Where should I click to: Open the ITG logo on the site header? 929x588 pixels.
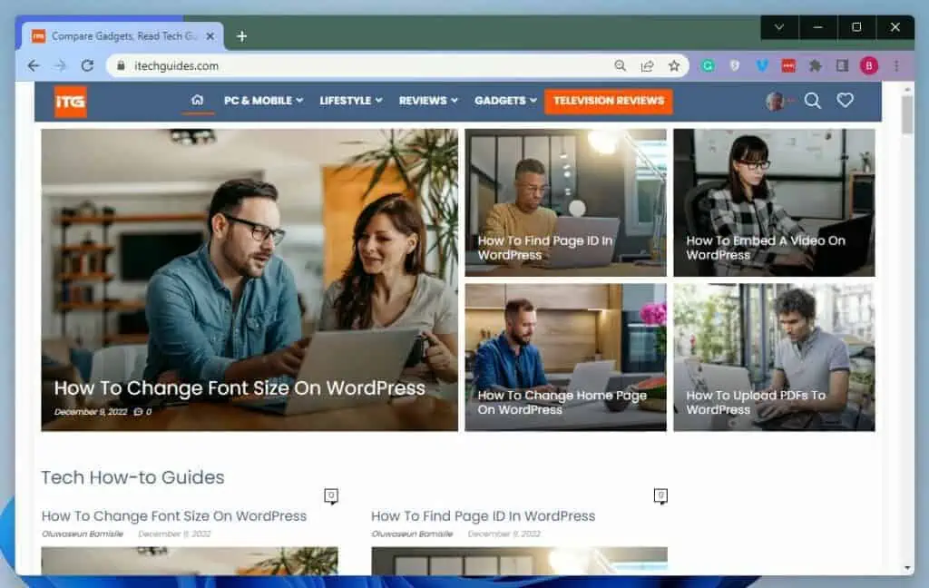click(72, 101)
